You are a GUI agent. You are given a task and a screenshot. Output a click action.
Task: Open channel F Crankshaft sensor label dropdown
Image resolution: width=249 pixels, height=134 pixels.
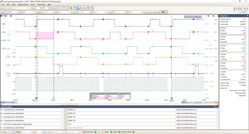(62, 128)
